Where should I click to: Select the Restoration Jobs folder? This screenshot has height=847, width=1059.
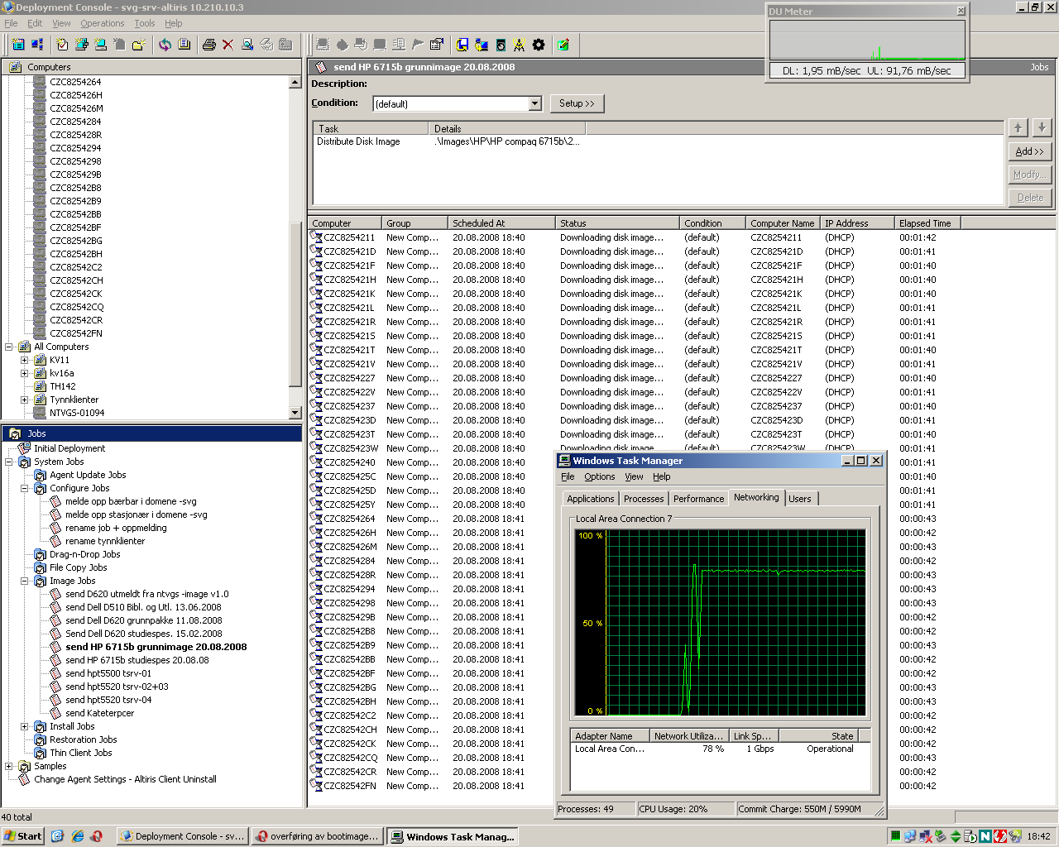click(83, 739)
